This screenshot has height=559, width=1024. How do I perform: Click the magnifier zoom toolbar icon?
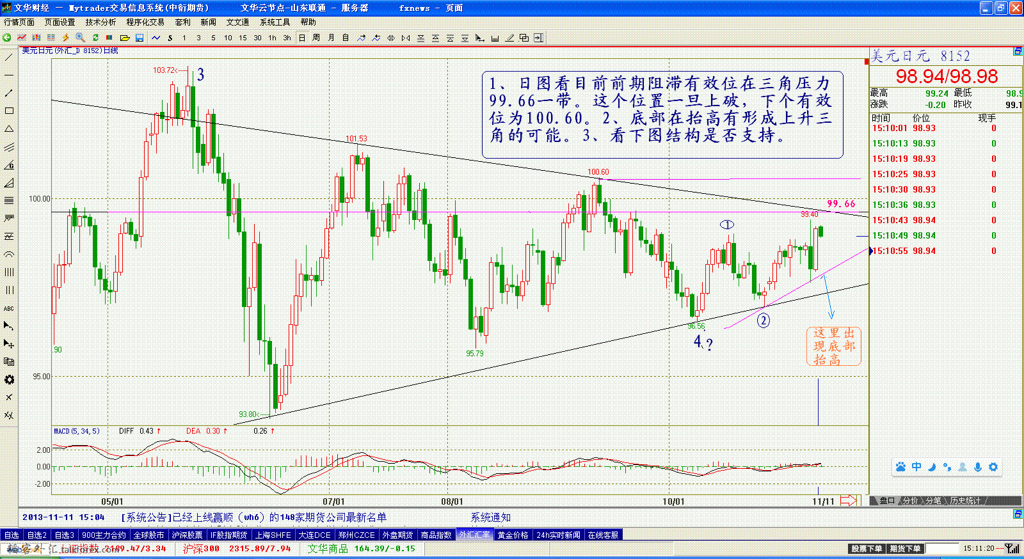click(80, 38)
